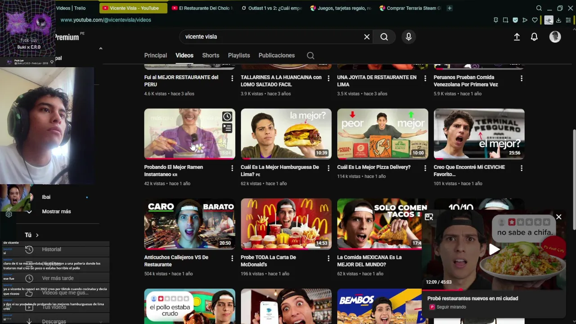This screenshot has width=576, height=324.
Task: Open options for Mejor Pizza Delivery video
Action: (x=425, y=168)
